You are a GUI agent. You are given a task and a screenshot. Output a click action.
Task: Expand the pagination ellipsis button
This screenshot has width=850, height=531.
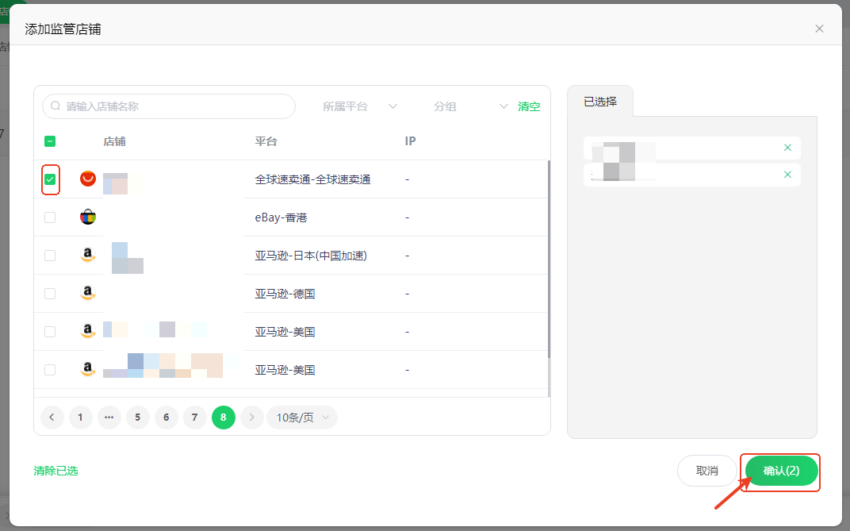point(109,417)
